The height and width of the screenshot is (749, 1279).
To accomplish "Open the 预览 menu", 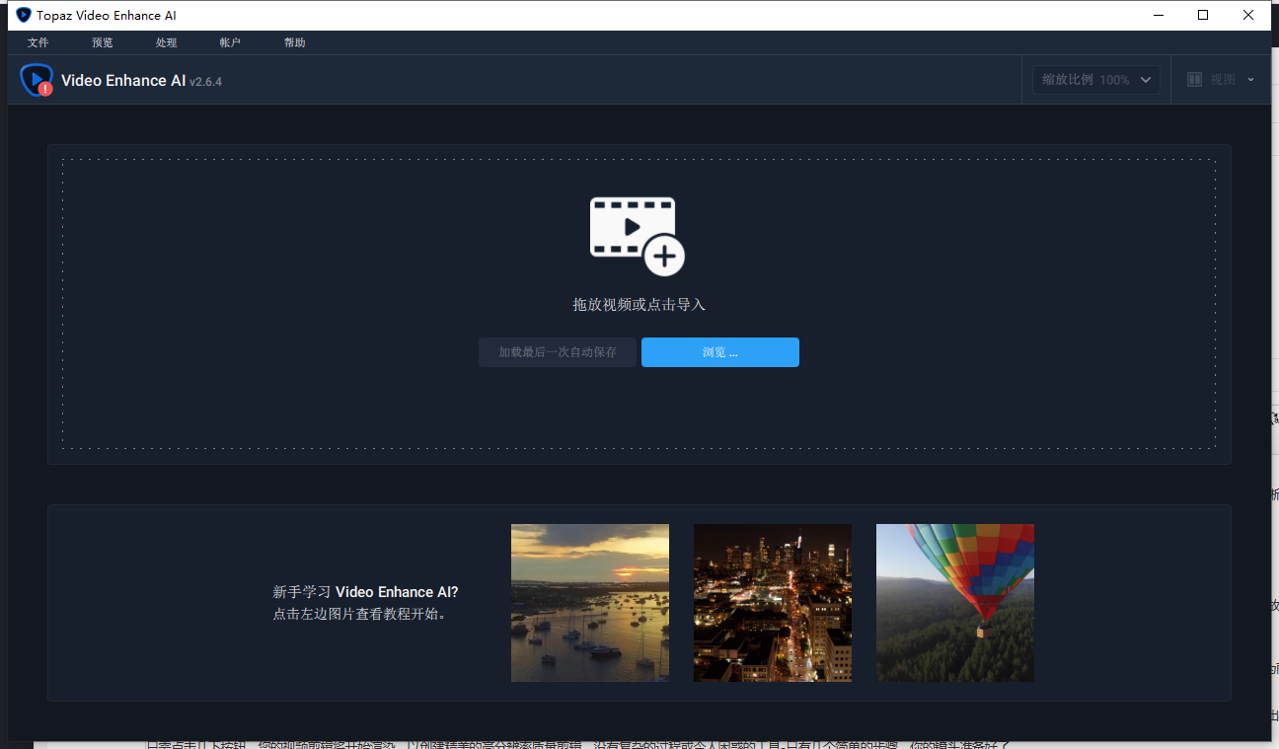I will click(102, 42).
